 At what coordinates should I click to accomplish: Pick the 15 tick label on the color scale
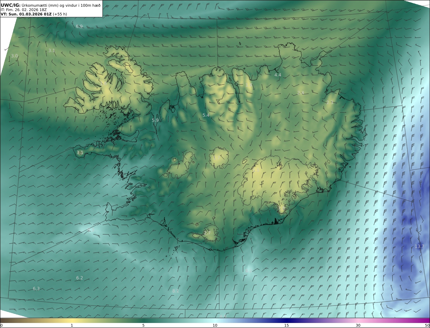tap(287, 325)
